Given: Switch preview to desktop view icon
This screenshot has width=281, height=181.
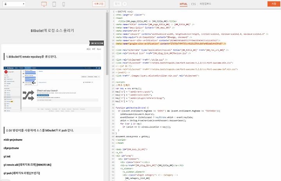Looking at the screenshot, I should click(44, 4).
